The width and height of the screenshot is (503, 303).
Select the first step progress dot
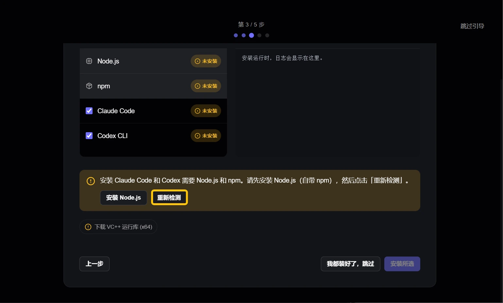coord(236,35)
